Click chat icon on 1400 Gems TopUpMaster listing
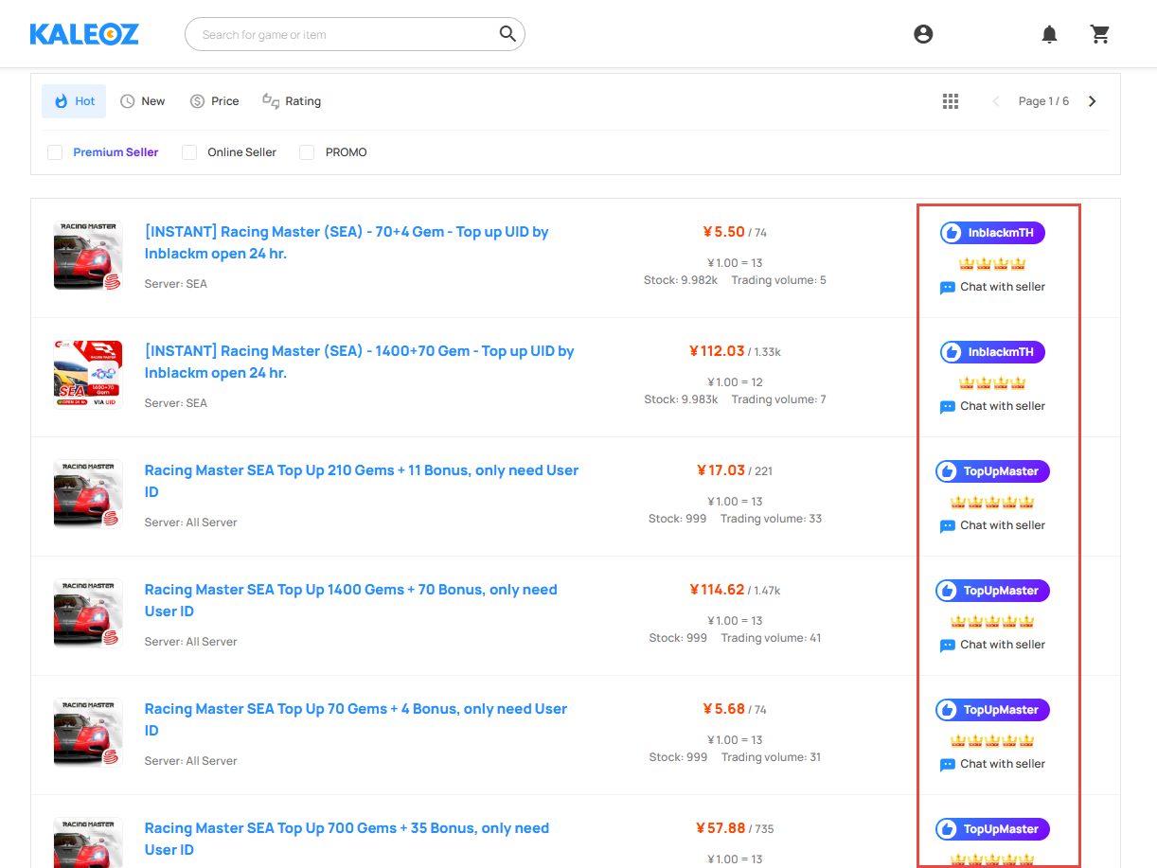 (x=947, y=646)
